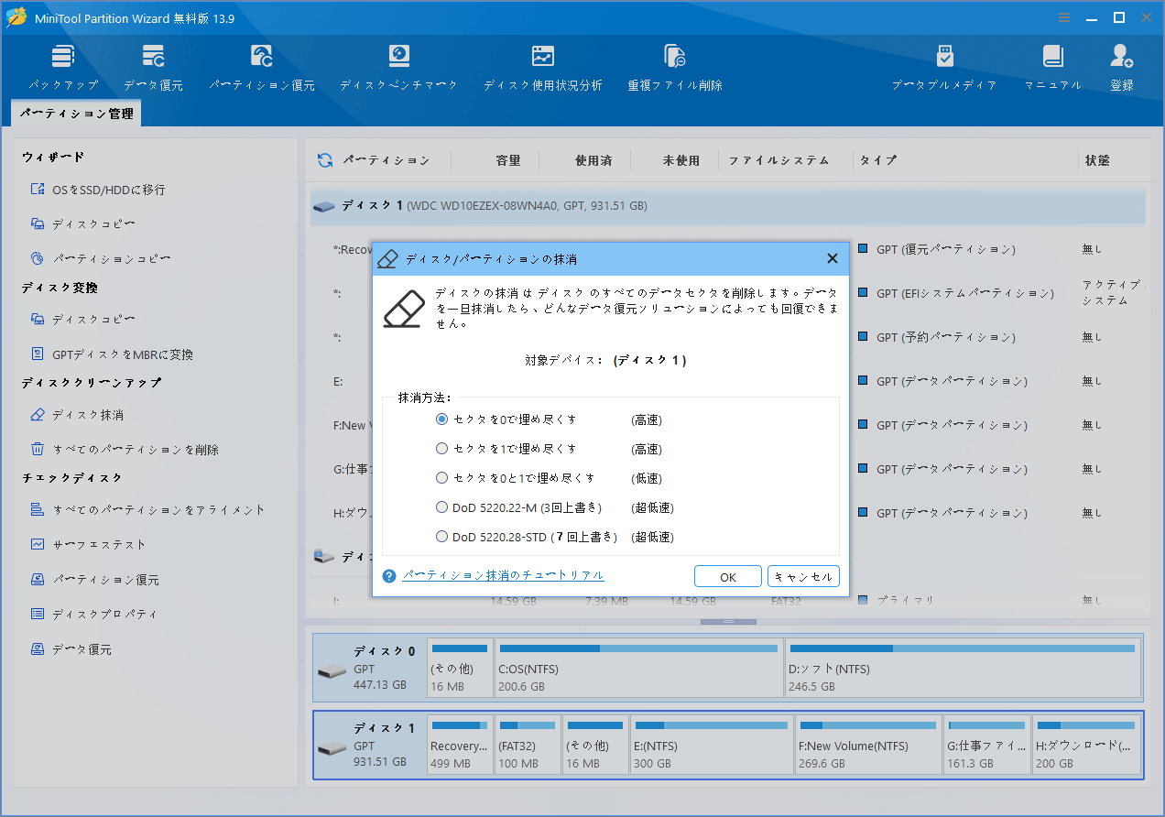Select すべてのパーティションをアライメント
The width and height of the screenshot is (1165, 817).
pyautogui.click(x=147, y=510)
